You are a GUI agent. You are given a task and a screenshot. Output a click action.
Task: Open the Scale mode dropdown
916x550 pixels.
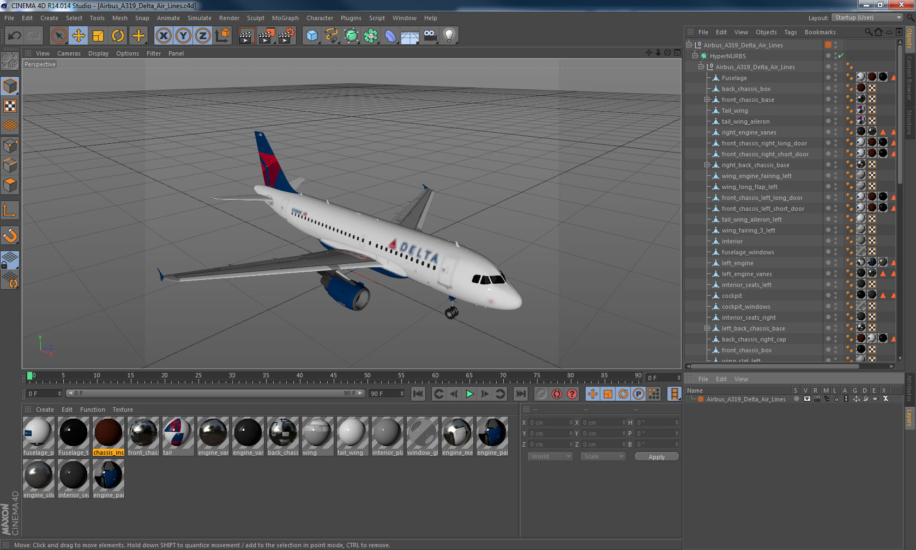[602, 456]
